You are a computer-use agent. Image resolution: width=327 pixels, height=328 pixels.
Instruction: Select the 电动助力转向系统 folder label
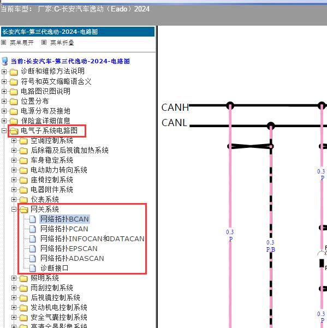(59, 170)
